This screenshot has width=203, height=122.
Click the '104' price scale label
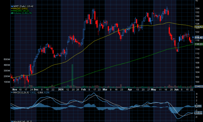click(x=197, y=72)
